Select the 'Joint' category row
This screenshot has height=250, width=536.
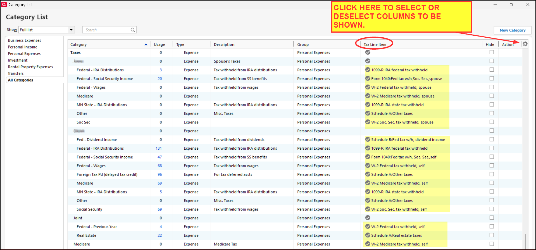click(78, 218)
